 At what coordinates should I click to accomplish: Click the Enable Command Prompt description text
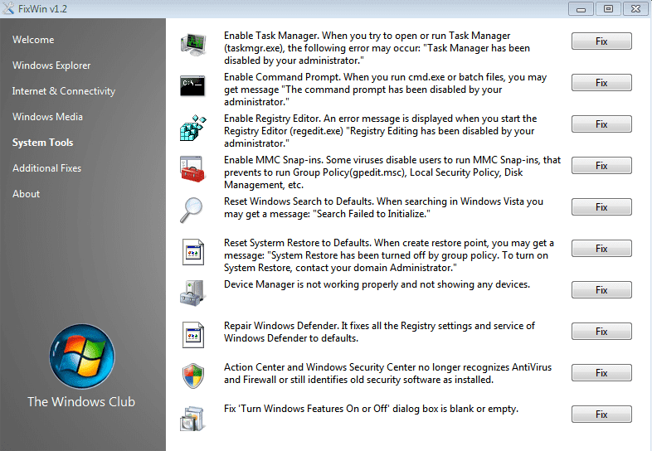pos(385,90)
